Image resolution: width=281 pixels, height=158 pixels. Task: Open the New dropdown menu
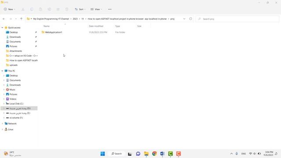[9, 9]
